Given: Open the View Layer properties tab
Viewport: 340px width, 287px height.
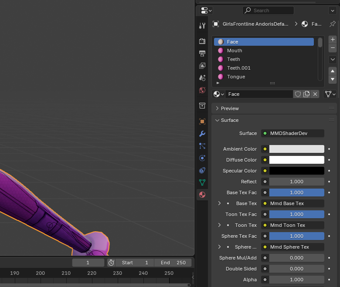Looking at the screenshot, I should click(x=202, y=65).
